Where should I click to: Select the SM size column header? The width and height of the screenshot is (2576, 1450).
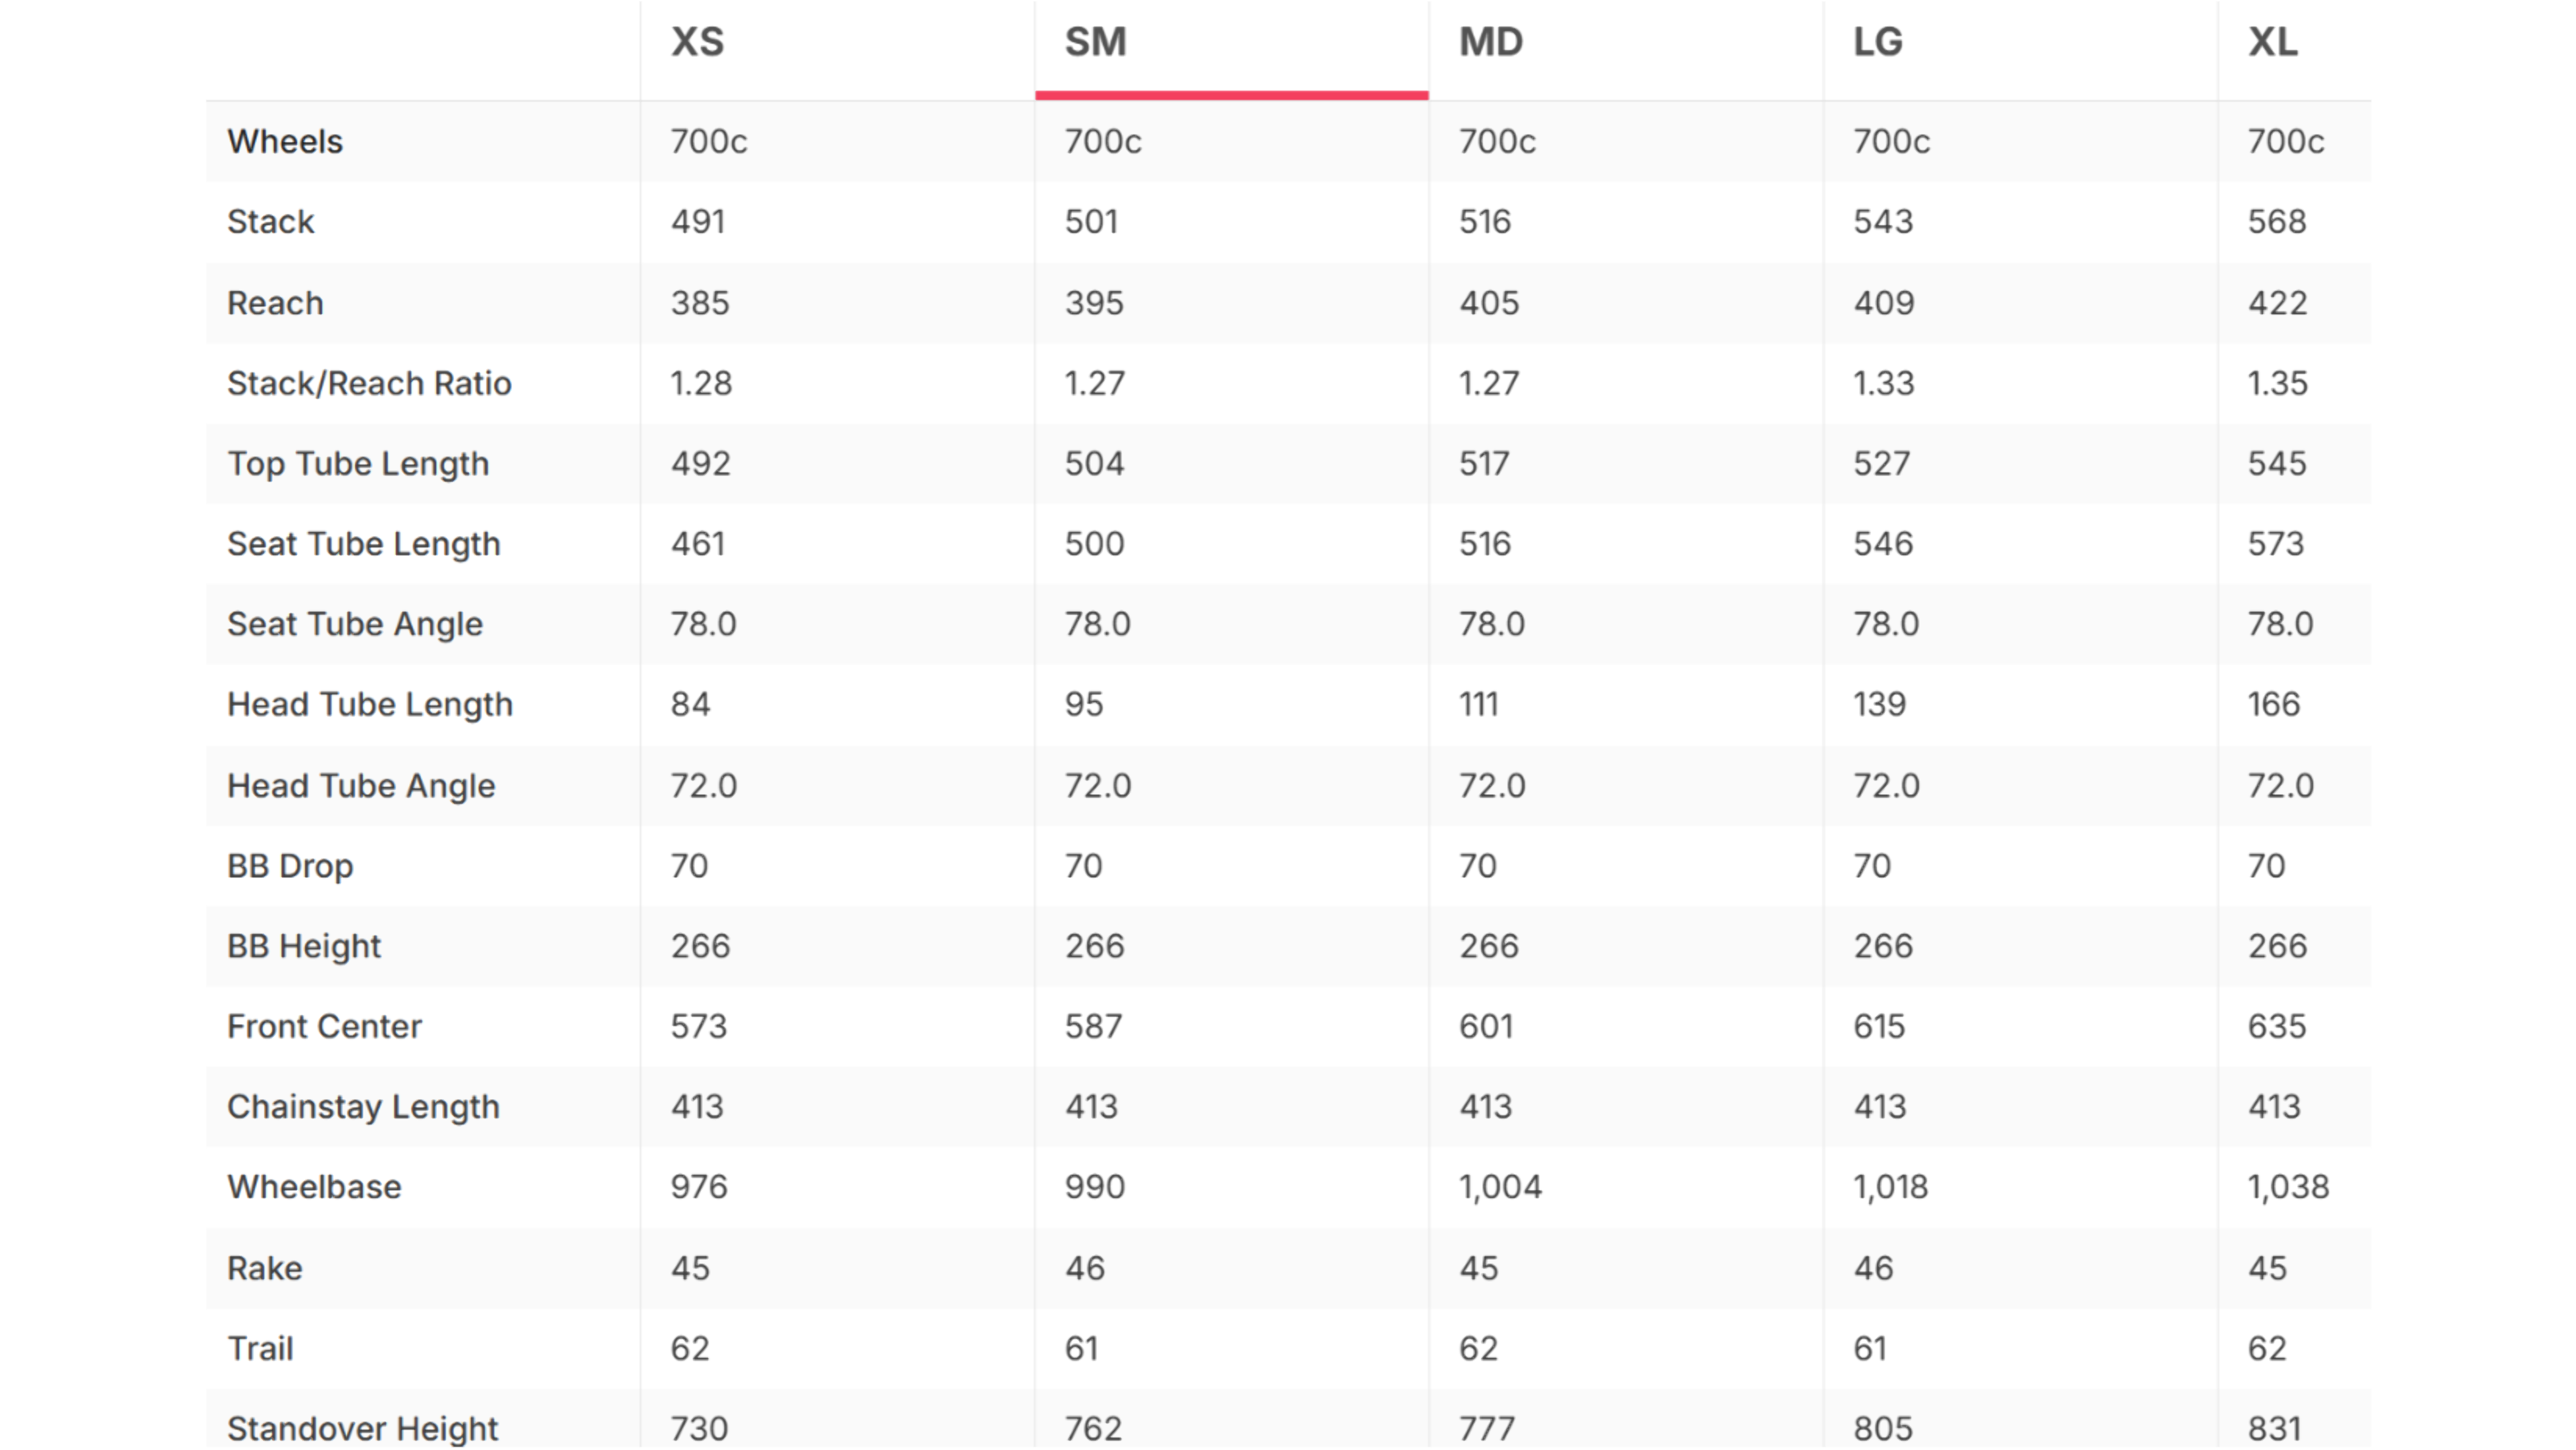click(x=1095, y=42)
